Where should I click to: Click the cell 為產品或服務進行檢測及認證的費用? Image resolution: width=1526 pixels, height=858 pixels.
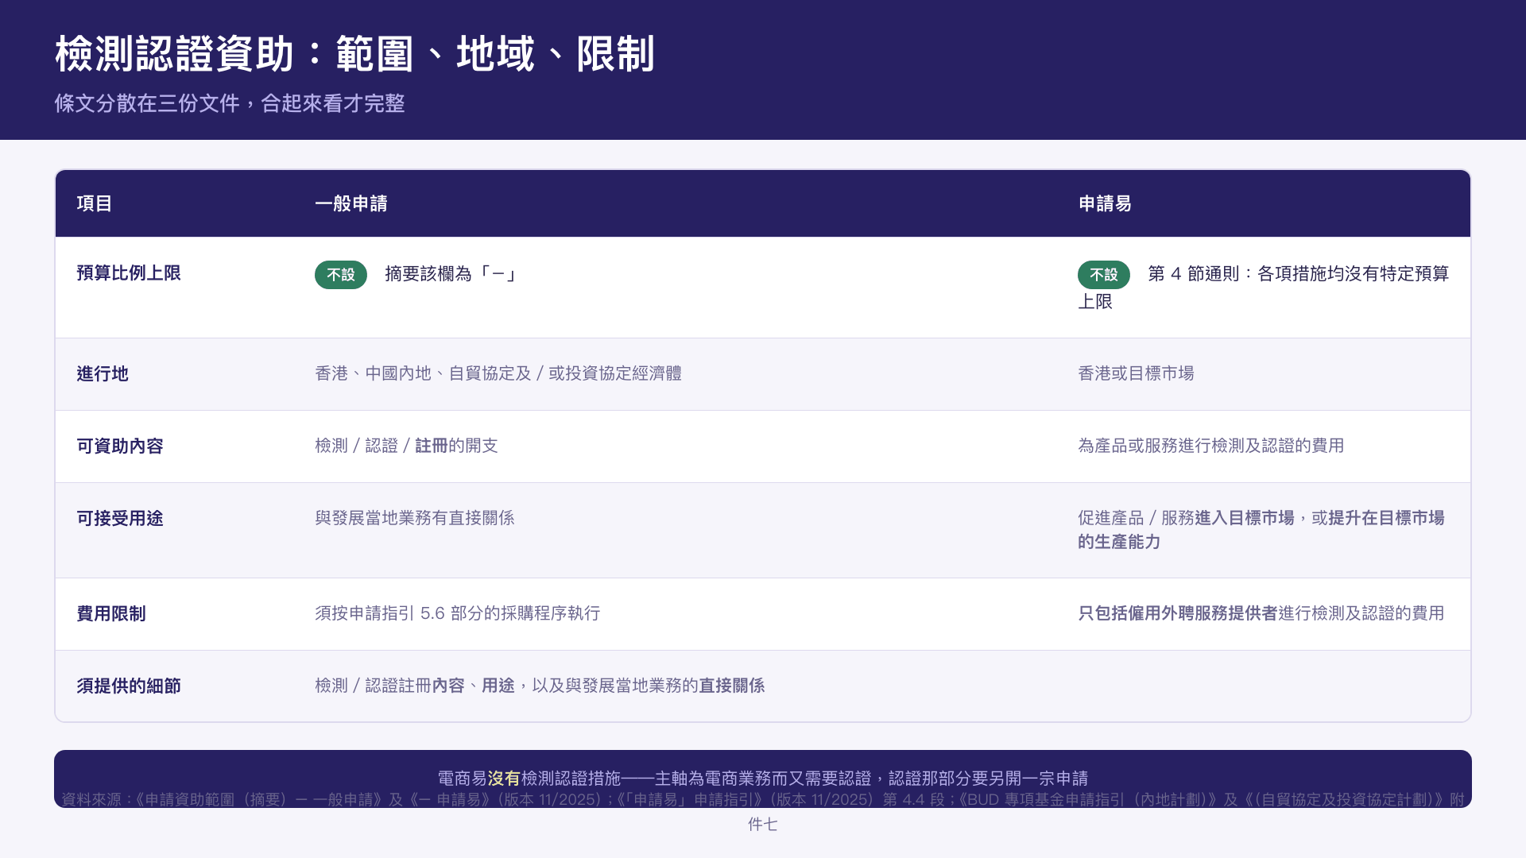pyautogui.click(x=1210, y=446)
